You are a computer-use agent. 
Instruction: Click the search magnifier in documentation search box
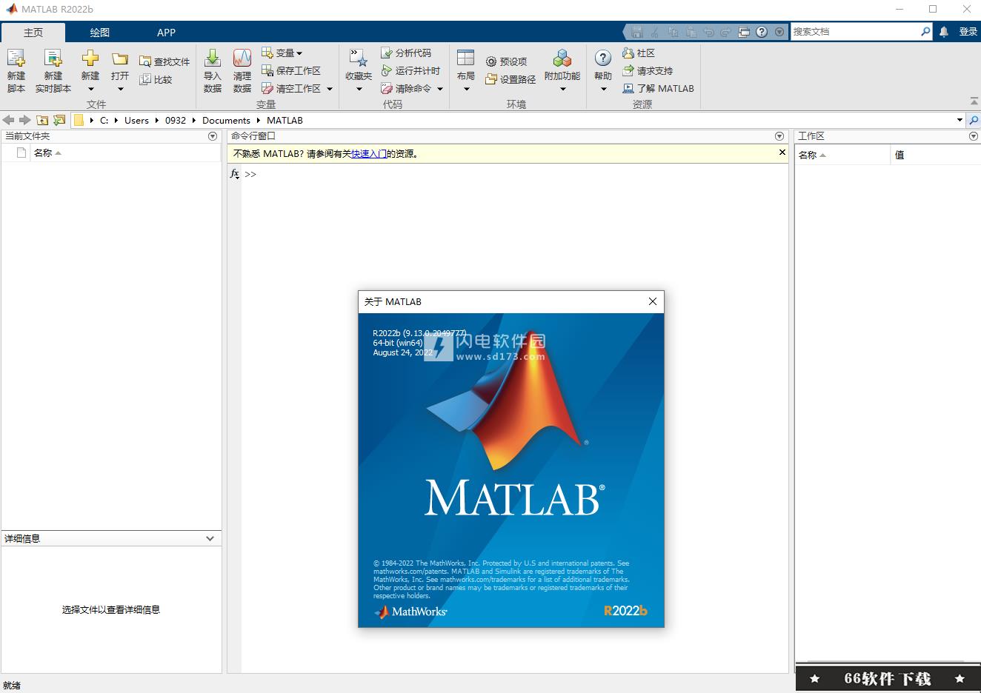[925, 31]
